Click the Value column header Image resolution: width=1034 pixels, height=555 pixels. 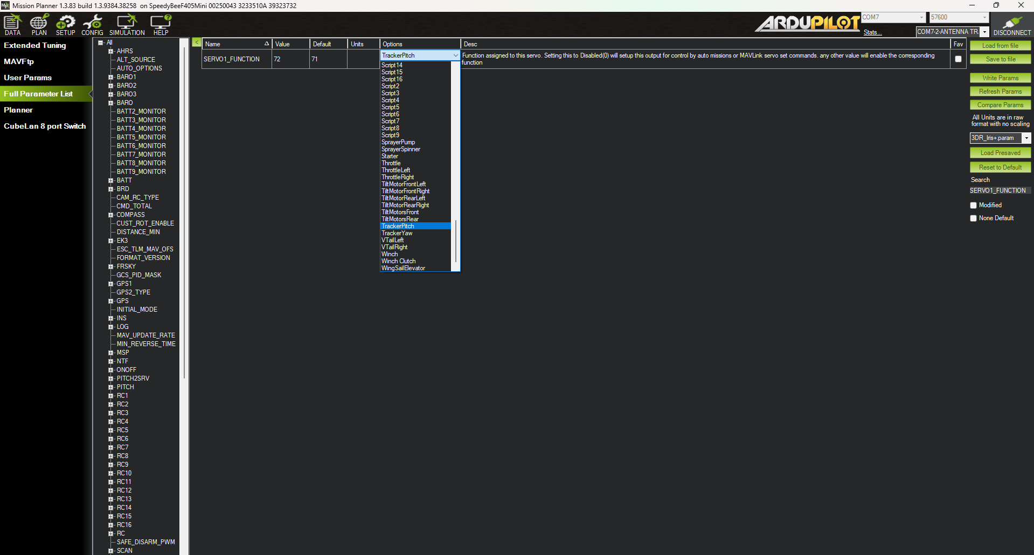click(x=291, y=44)
